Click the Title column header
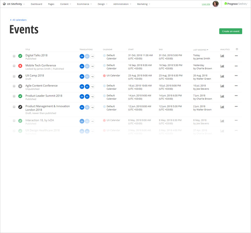The image size is (251, 233). point(27,49)
